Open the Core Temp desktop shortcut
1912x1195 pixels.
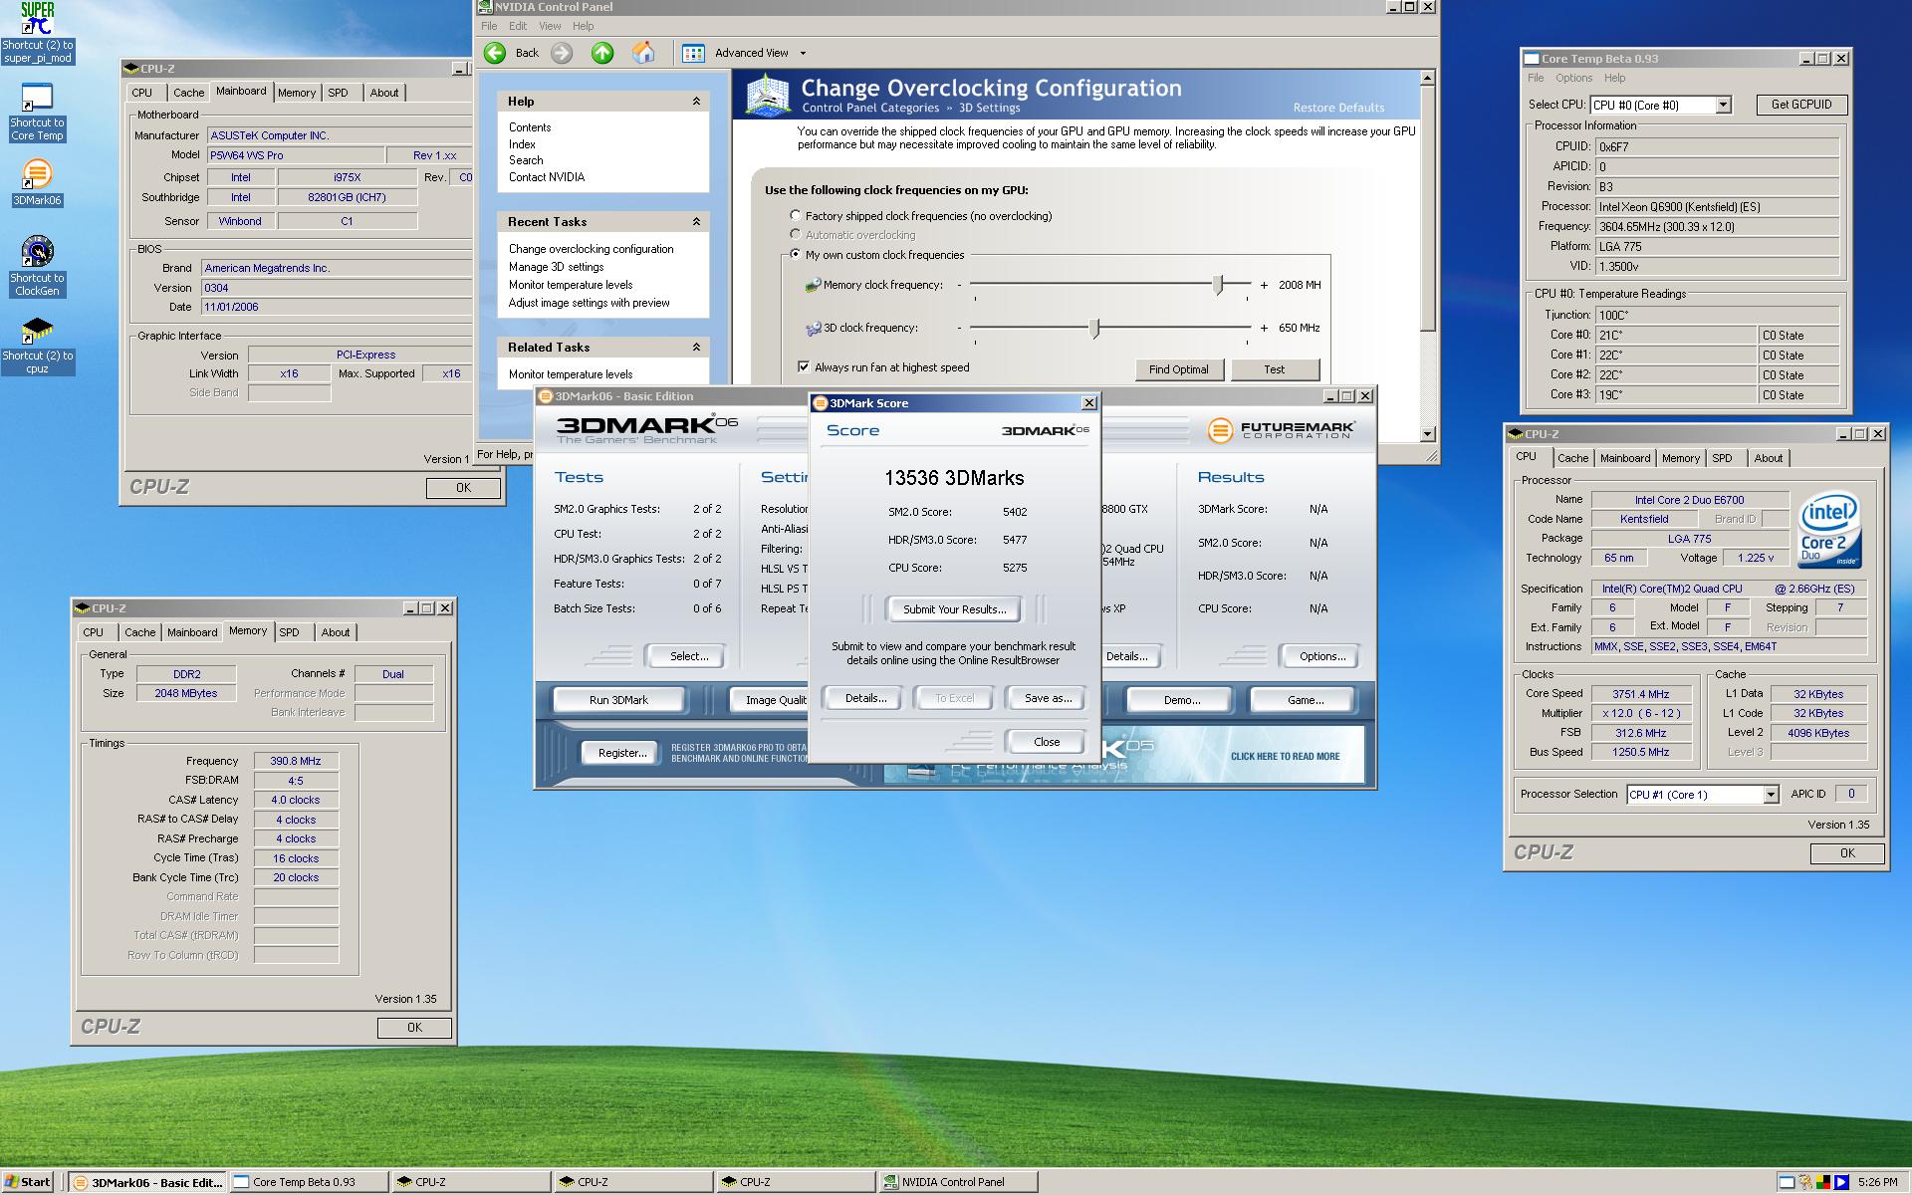click(x=37, y=113)
